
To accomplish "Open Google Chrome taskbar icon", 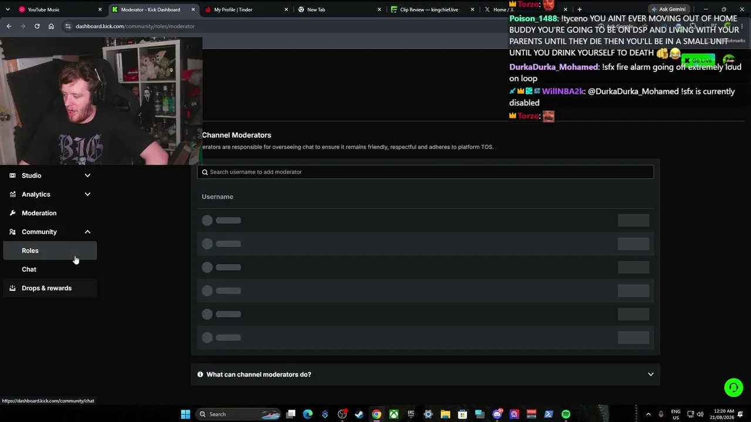I will (x=377, y=414).
